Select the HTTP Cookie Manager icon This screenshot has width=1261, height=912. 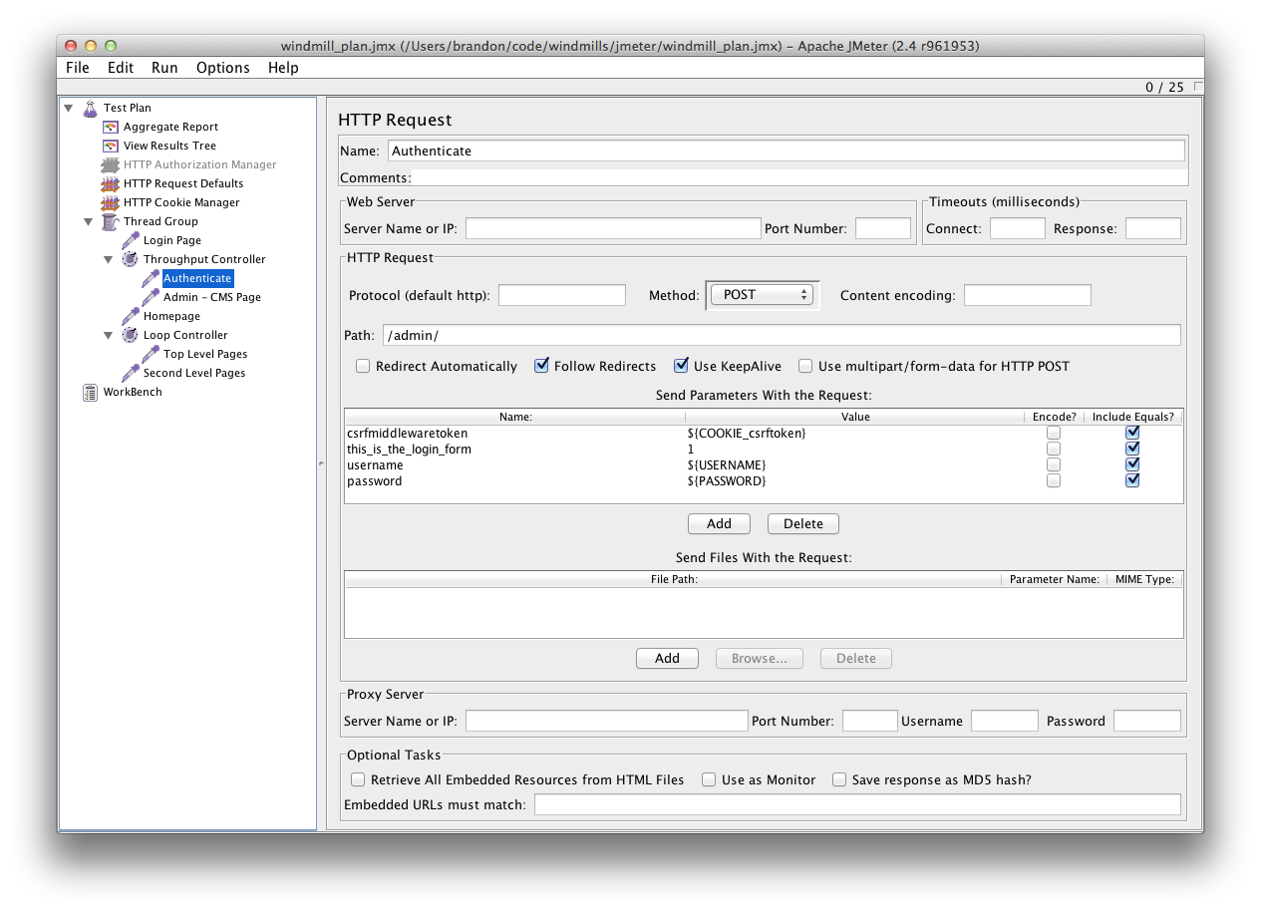point(110,202)
